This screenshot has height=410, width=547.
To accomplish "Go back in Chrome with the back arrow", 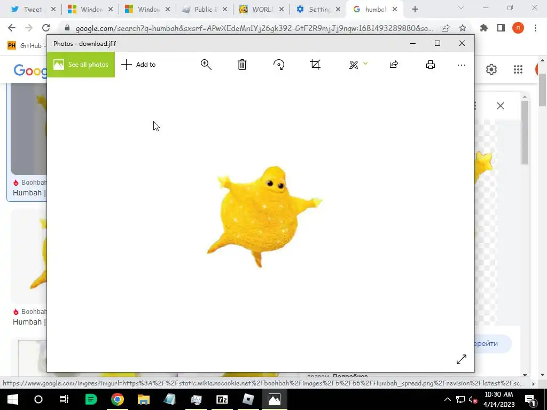I will 12,28.
